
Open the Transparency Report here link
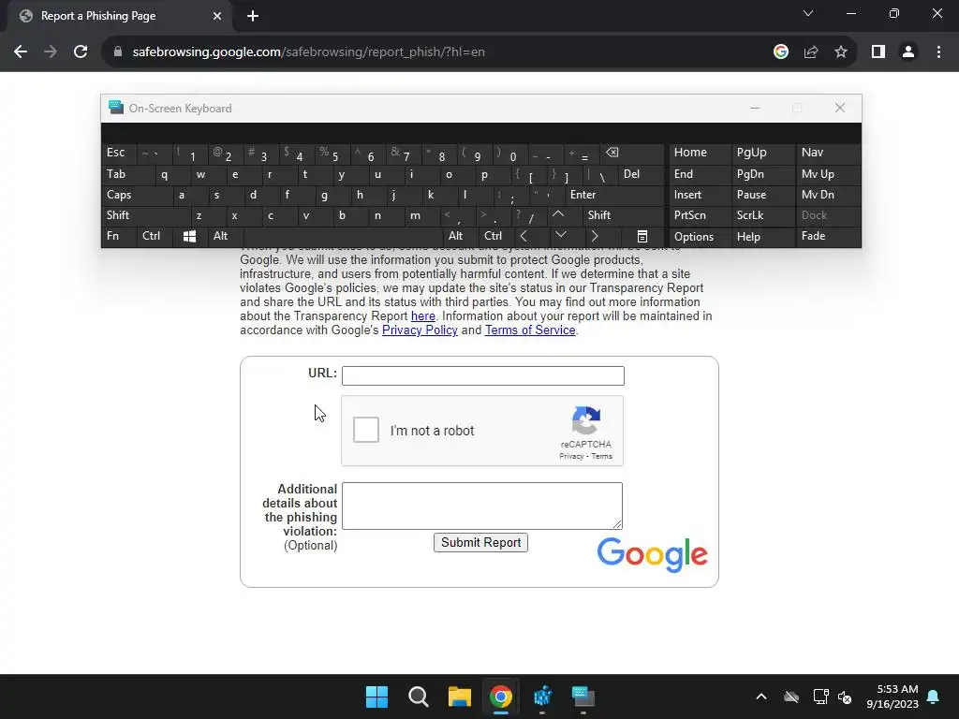tap(423, 316)
